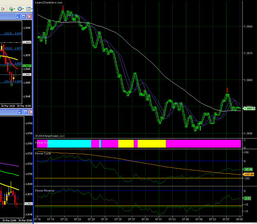Click the red sell arrow near 07:22
Image resolution: width=257 pixels, height=224 pixels.
pyautogui.click(x=63, y=7)
